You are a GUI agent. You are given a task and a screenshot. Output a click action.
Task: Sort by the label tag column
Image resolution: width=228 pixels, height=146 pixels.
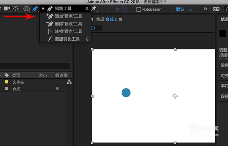tap(6, 75)
